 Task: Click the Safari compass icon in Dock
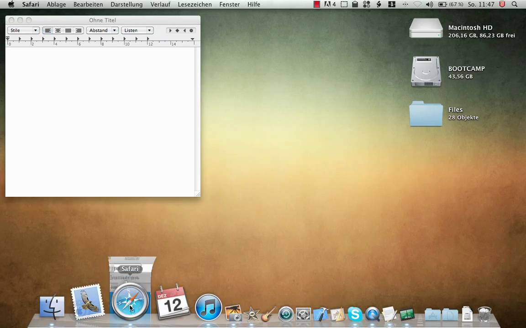point(130,301)
